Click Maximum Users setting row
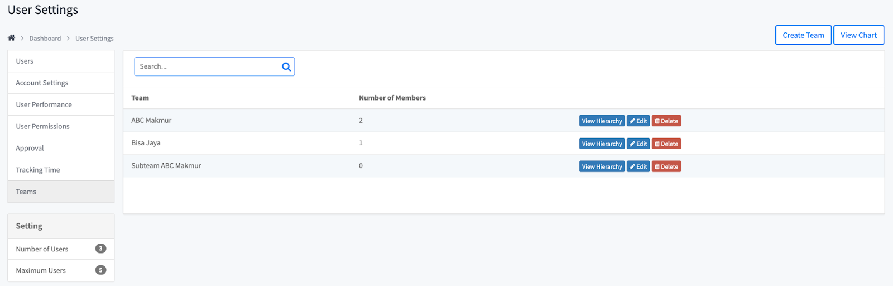 (x=61, y=270)
